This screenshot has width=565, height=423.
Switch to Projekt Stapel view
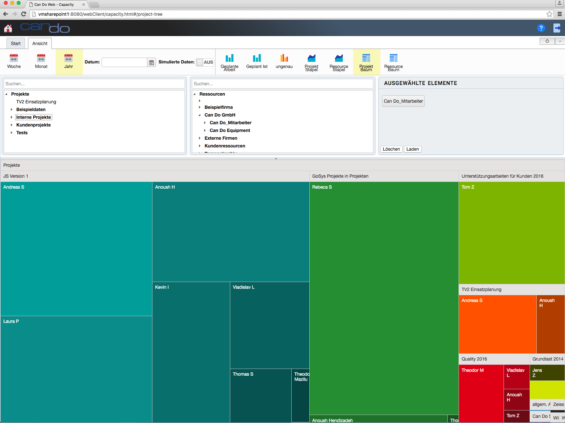311,62
